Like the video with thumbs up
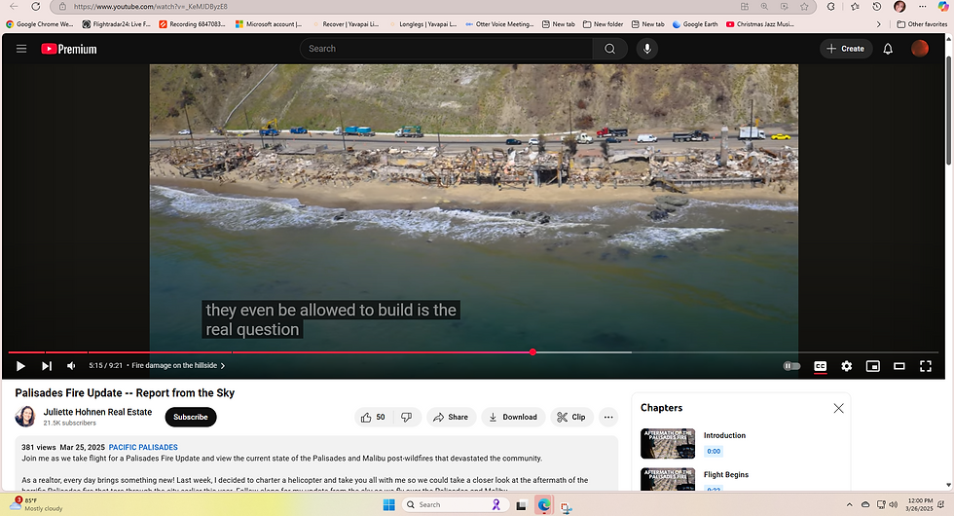 coord(373,417)
